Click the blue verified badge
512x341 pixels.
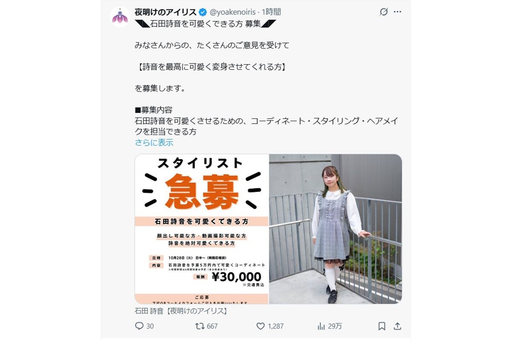click(x=204, y=12)
